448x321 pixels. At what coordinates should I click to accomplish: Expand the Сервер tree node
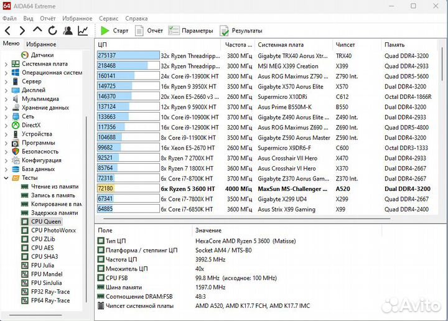pos(6,81)
